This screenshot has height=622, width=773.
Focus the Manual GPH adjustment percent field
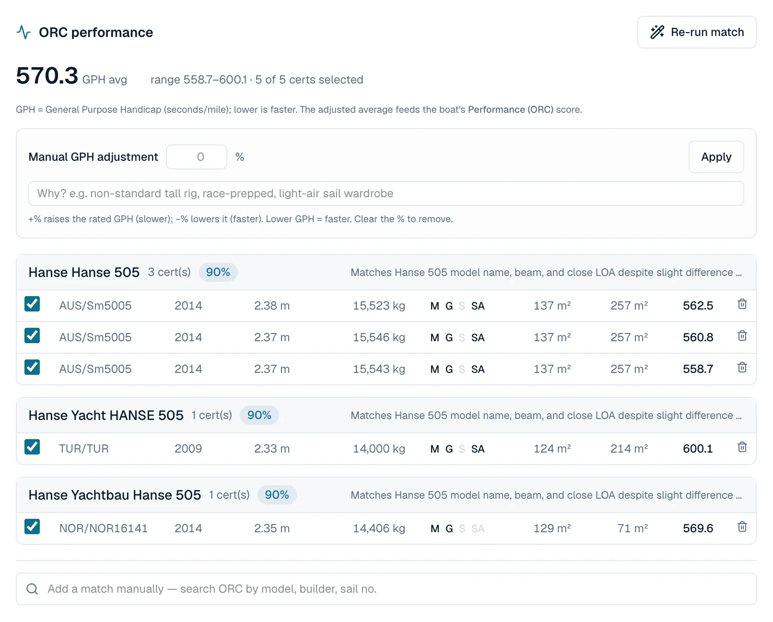pos(197,157)
